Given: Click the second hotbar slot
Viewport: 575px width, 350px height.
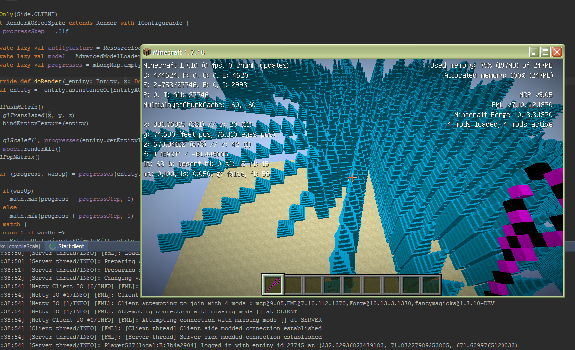Looking at the screenshot, I should pyautogui.click(x=293, y=284).
